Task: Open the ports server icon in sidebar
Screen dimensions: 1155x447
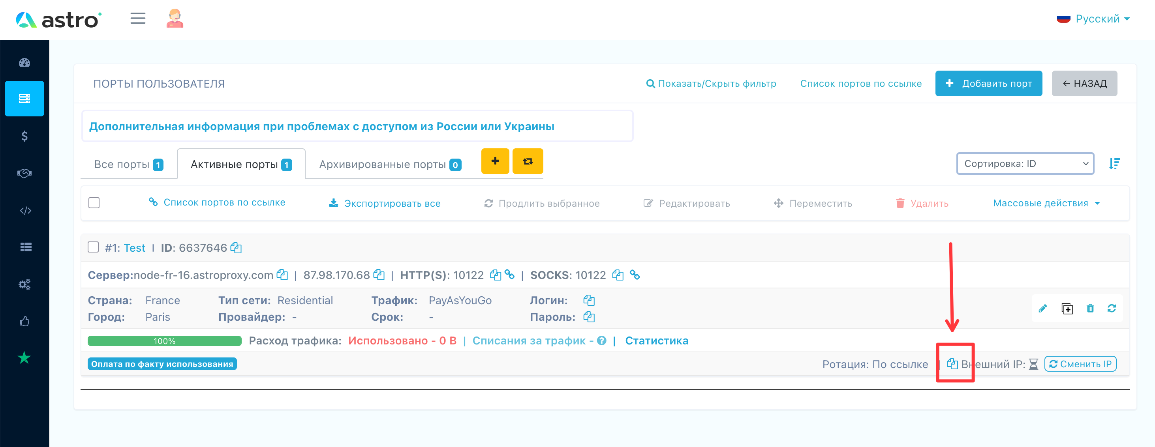Action: pos(24,99)
